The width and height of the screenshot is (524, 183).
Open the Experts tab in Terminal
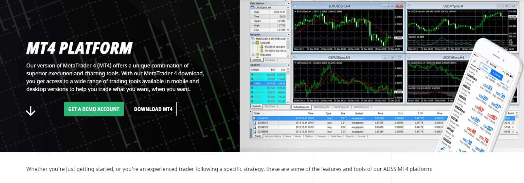pyautogui.click(x=350, y=136)
